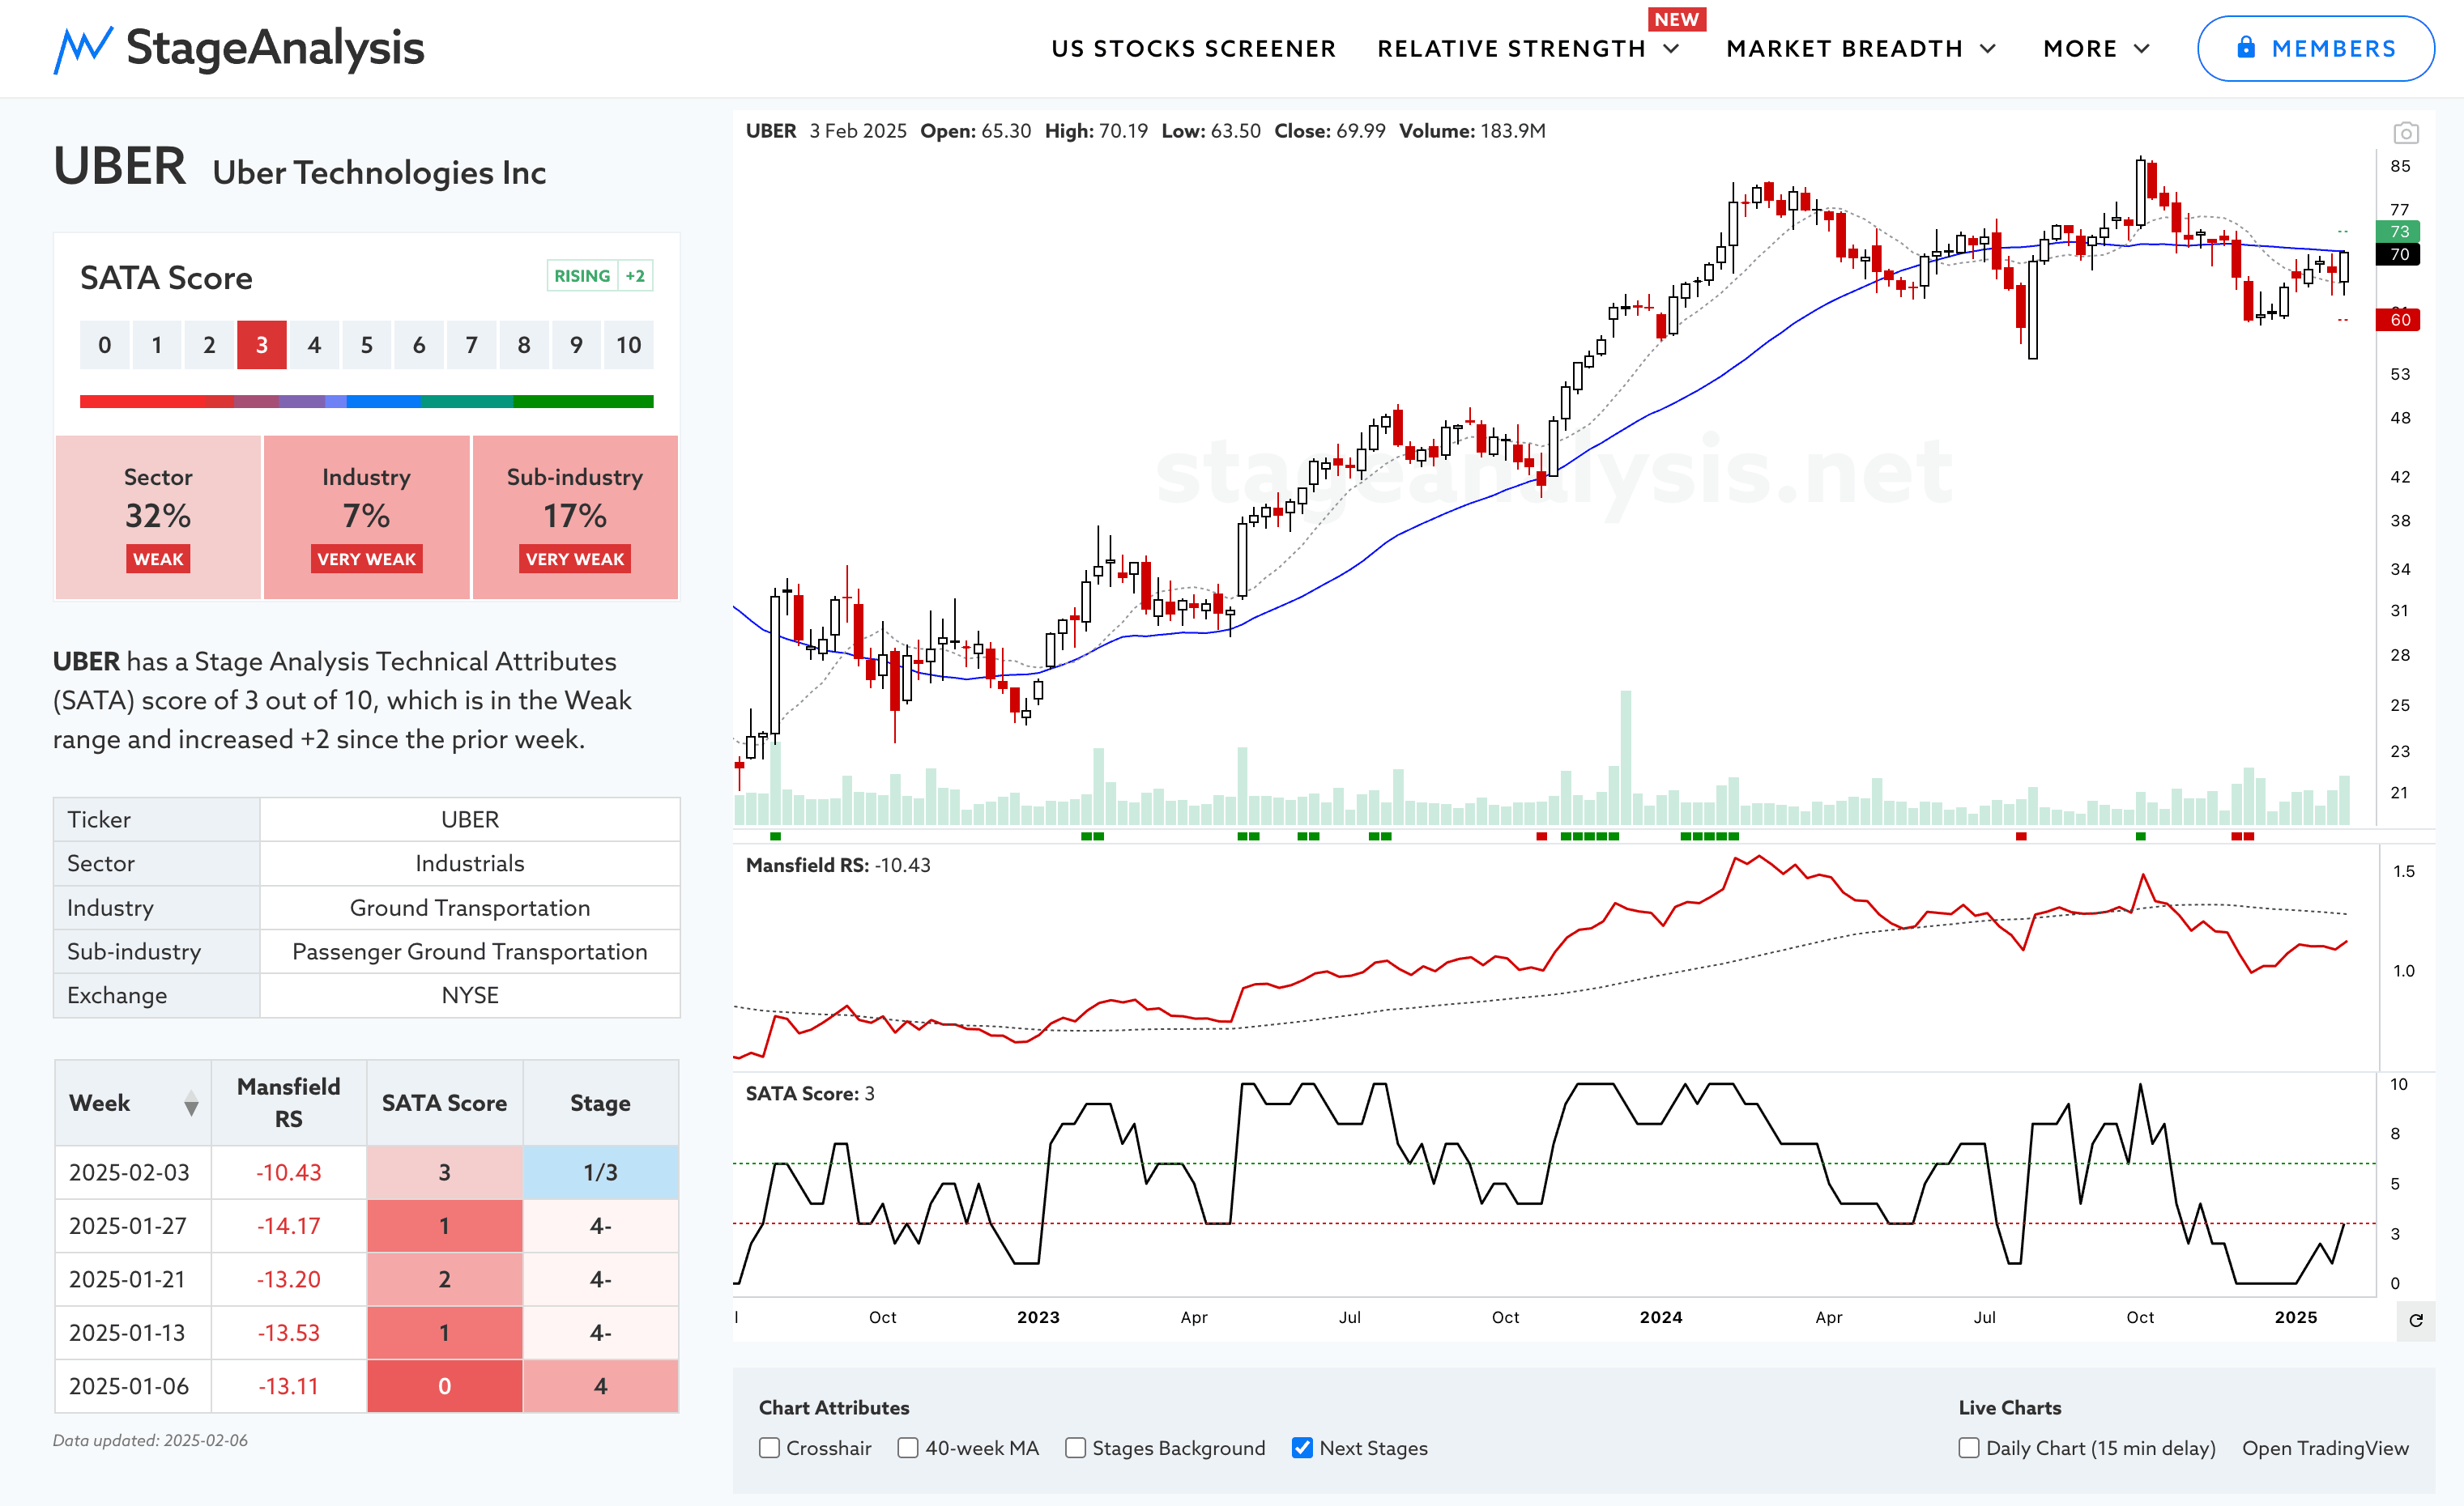The width and height of the screenshot is (2464, 1506).
Task: Click the More menu label
Action: coord(2080,49)
